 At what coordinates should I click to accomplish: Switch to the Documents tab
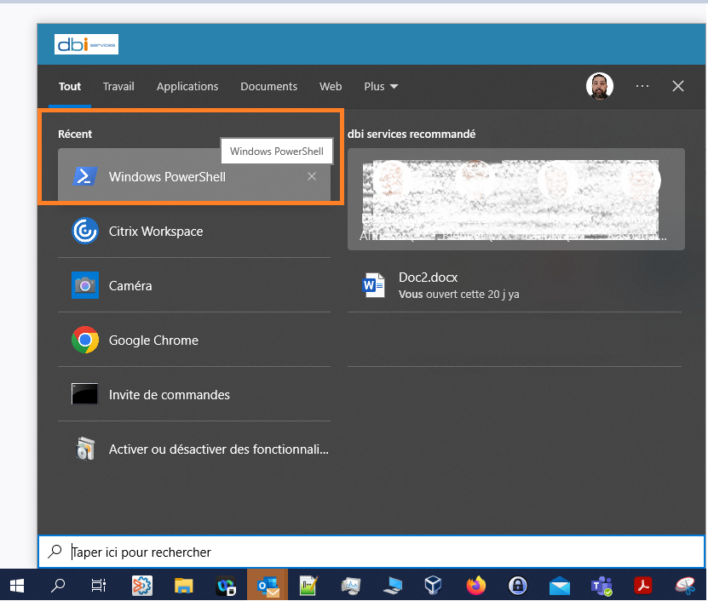[268, 86]
